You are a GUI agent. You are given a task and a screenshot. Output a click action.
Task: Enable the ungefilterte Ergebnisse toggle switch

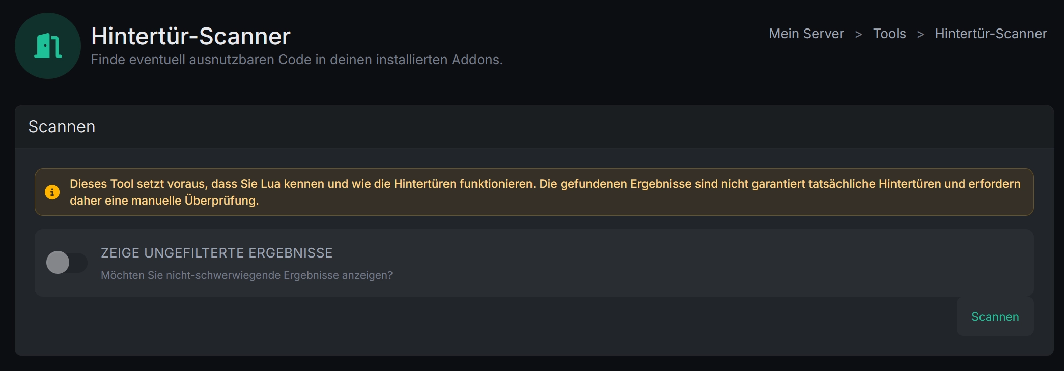[66, 263]
